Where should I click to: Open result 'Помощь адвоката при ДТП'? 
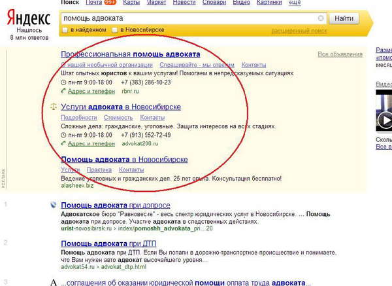[108, 243]
